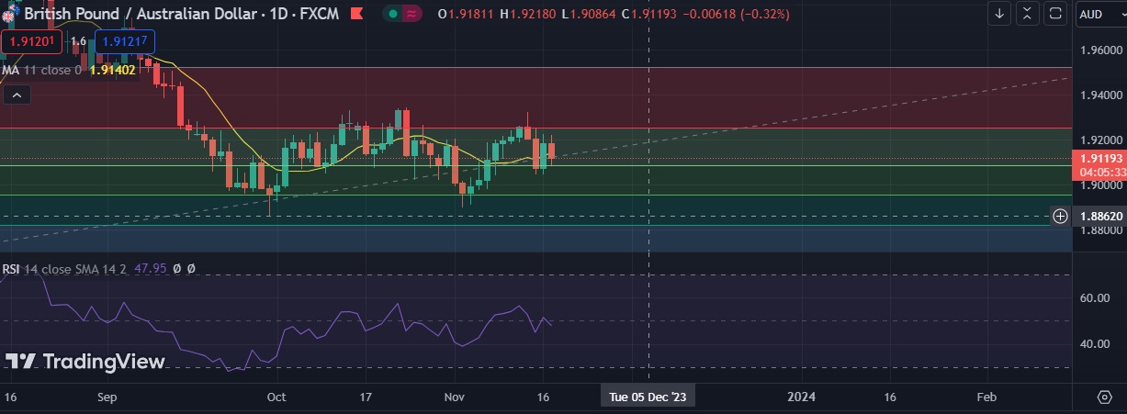1127x414 pixels.
Task: Click the downward arrow button in the chart header
Action: pos(1000,14)
